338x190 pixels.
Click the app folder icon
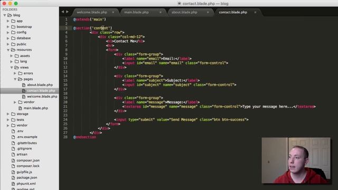point(13,21)
